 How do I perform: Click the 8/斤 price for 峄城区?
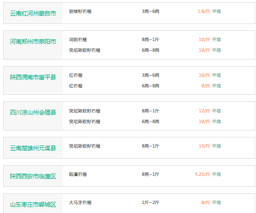pyautogui.click(x=206, y=202)
